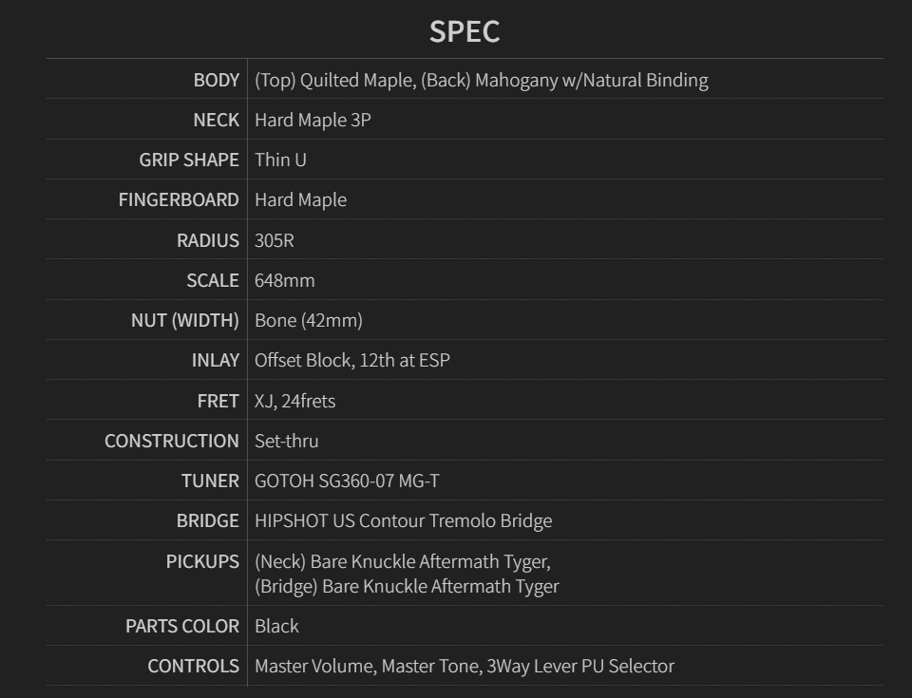Click the BODY row label
912x698 pixels.
[217, 80]
